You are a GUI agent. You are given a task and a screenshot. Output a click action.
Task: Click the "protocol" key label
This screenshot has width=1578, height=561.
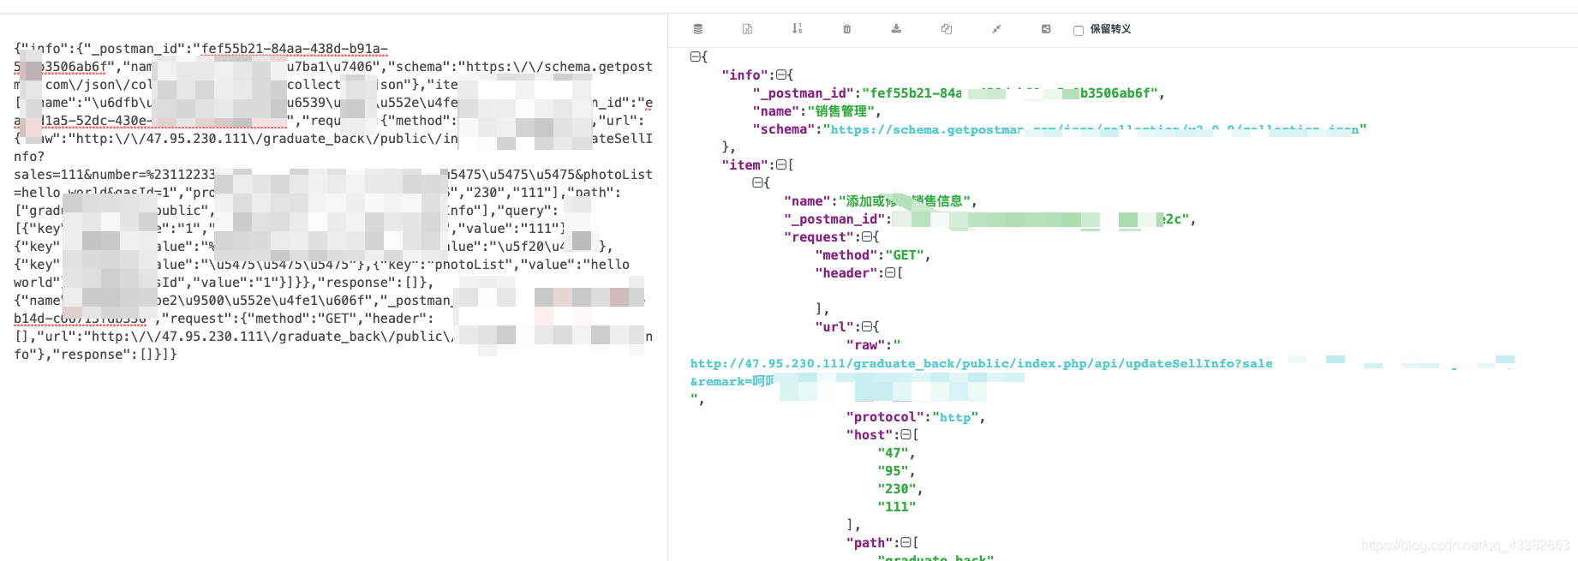click(x=885, y=417)
